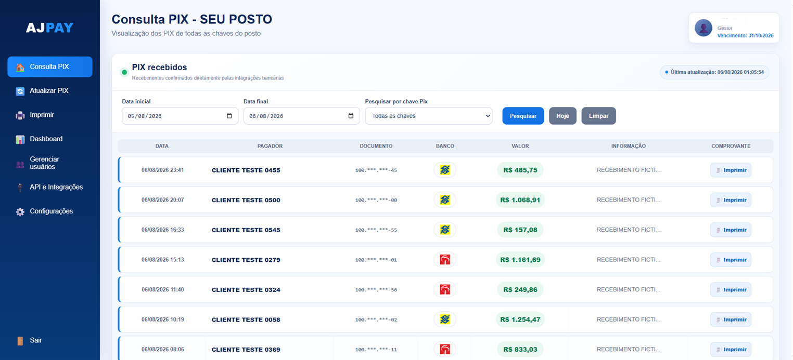This screenshot has height=360, width=793.
Task: Click the refresh icon beside Atualizar PIX
Action: tap(20, 91)
